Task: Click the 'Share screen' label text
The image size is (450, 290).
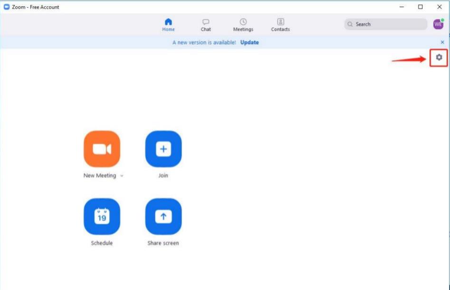Action: [163, 243]
